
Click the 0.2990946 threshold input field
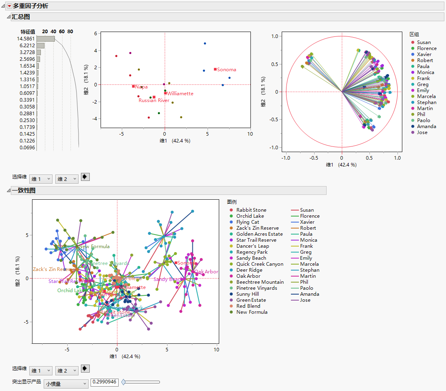[x=104, y=382]
